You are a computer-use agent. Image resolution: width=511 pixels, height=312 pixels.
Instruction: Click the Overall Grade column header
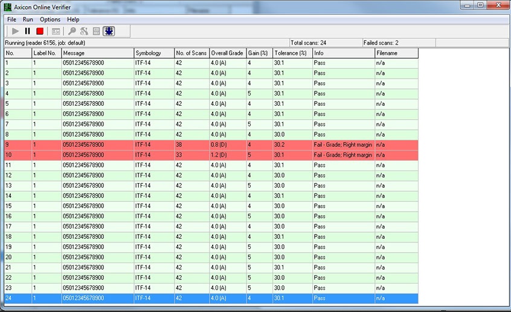(228, 53)
